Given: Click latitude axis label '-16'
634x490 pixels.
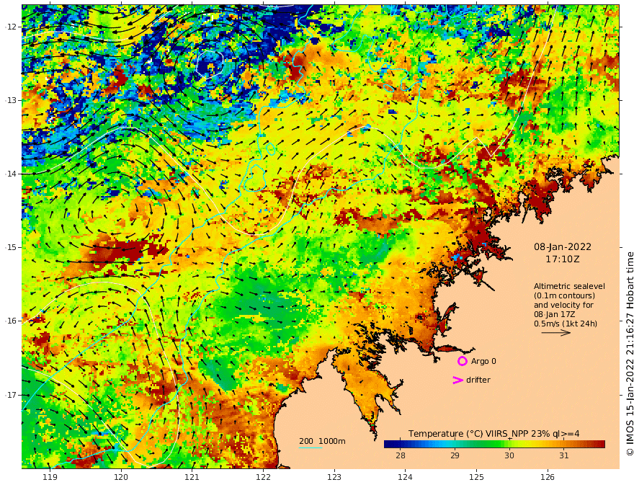Looking at the screenshot, I should pos(11,321).
